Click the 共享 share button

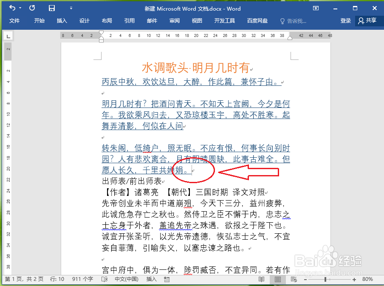click(x=371, y=20)
